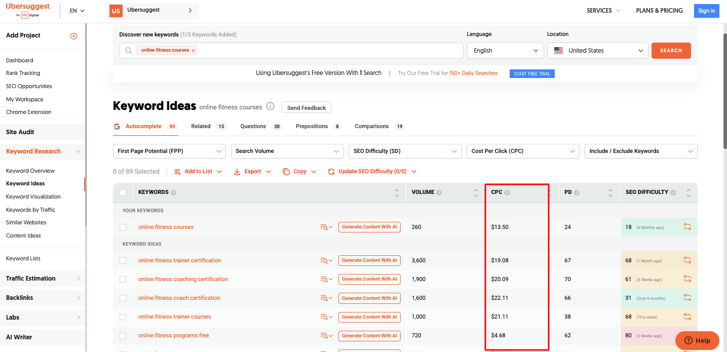Check the online fitness courses row
The width and height of the screenshot is (727, 352).
(123, 227)
